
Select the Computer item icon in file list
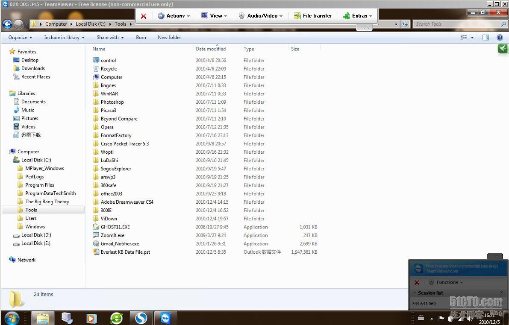coord(96,77)
